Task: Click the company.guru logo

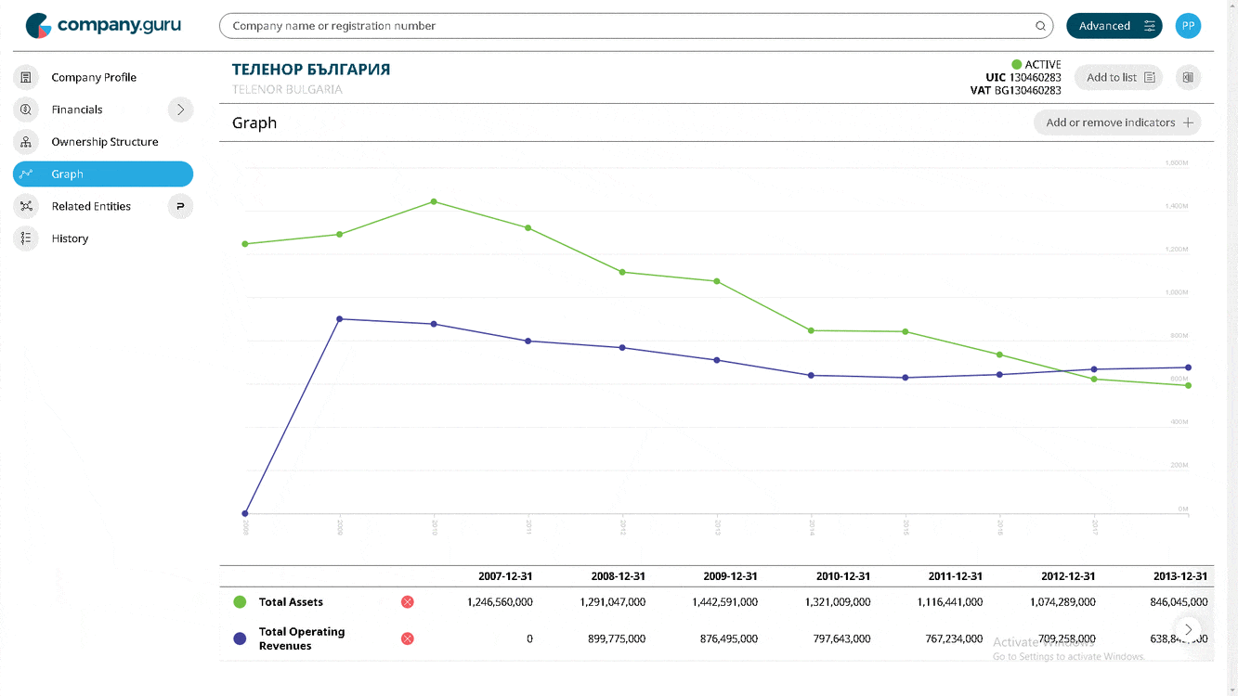Action: [103, 26]
